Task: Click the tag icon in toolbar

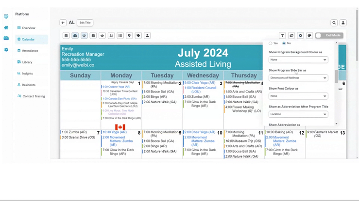Action: tap(138, 35)
